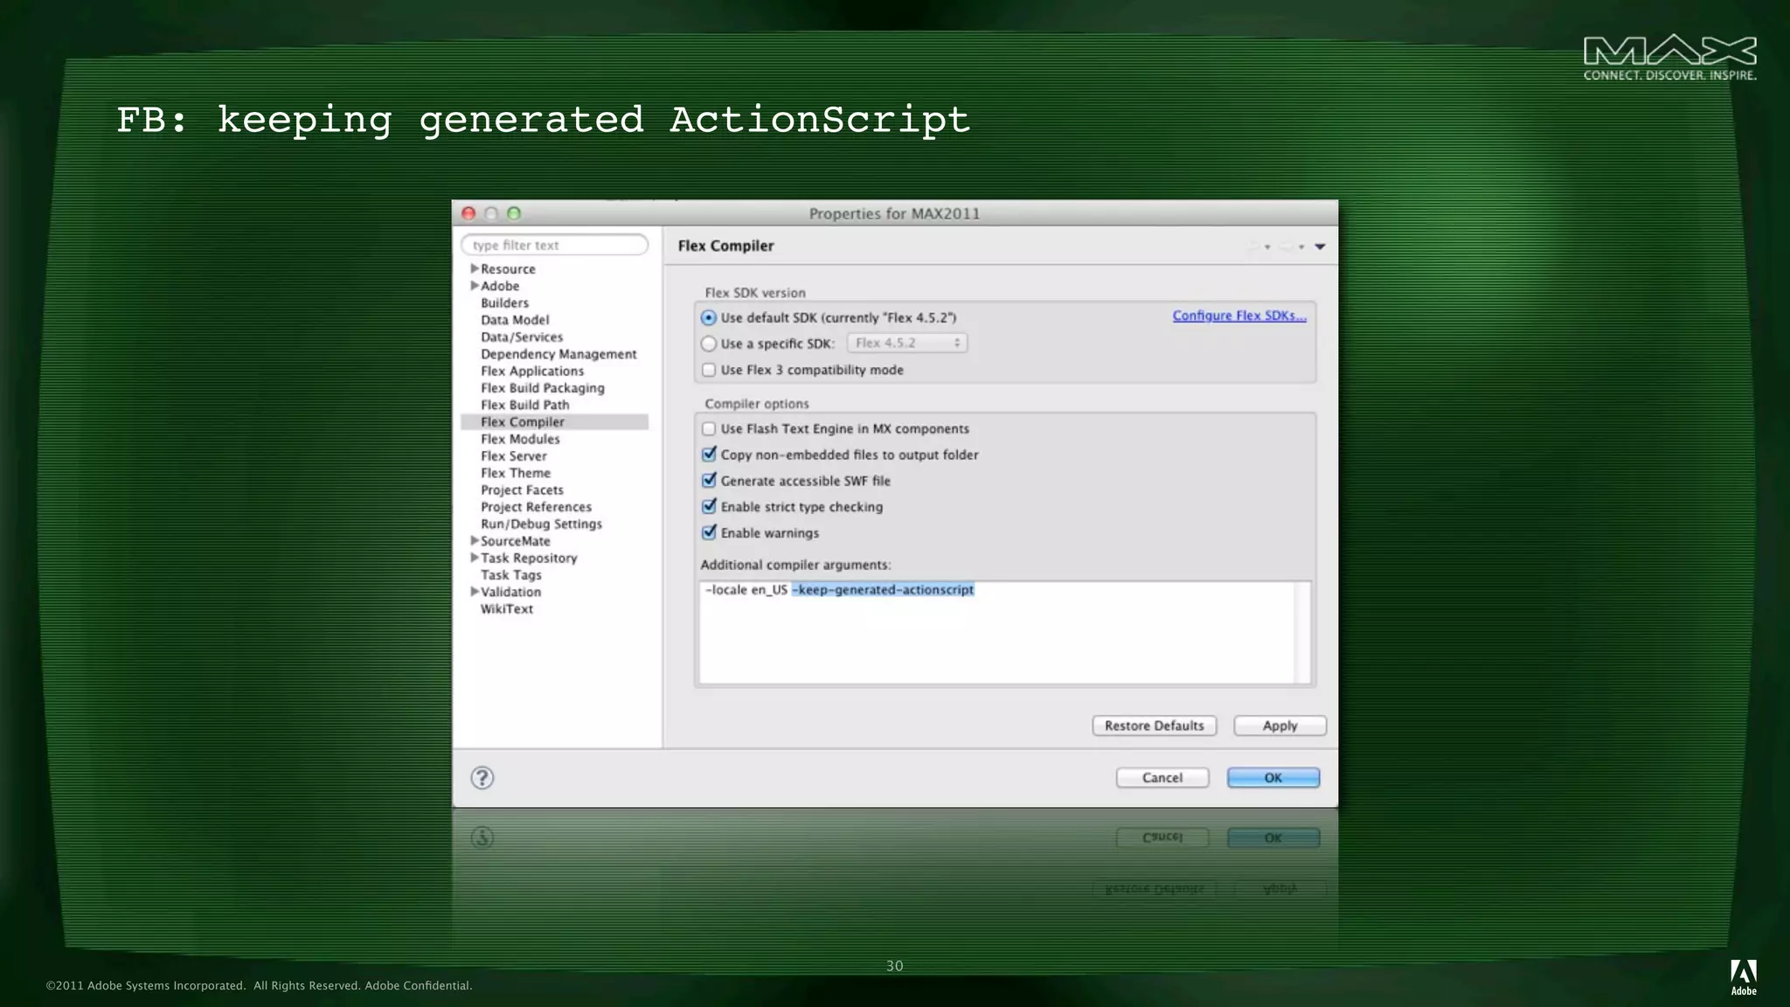Viewport: 1790px width, 1007px height.
Task: Select Use a specific SDK radio button
Action: (x=709, y=344)
